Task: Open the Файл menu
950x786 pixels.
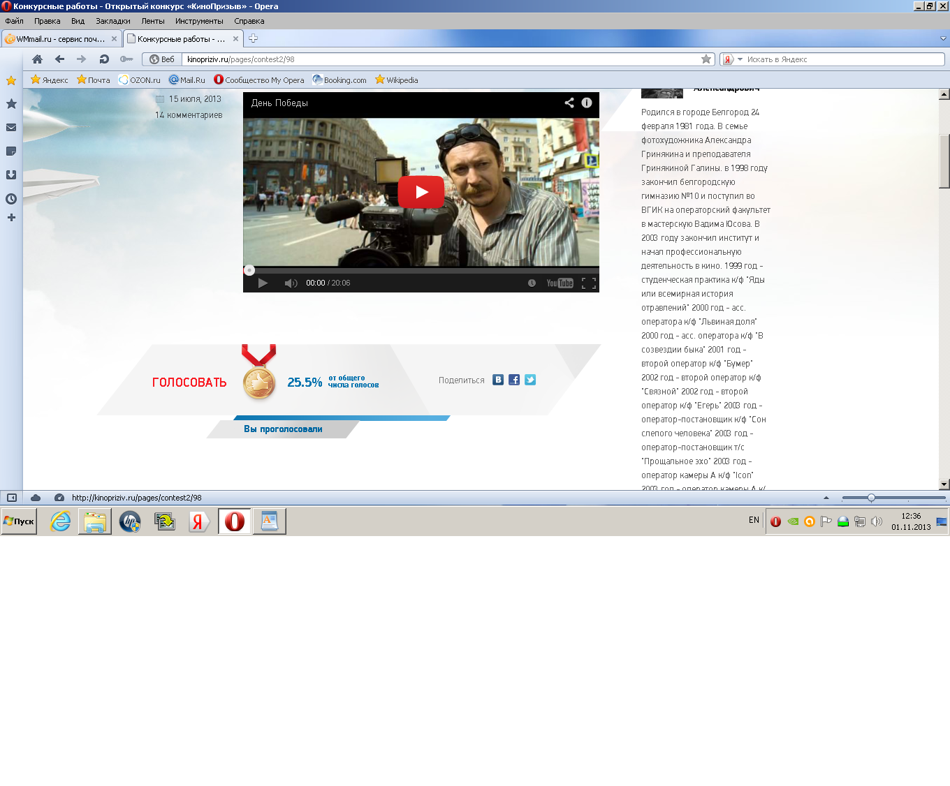Action: tap(14, 21)
